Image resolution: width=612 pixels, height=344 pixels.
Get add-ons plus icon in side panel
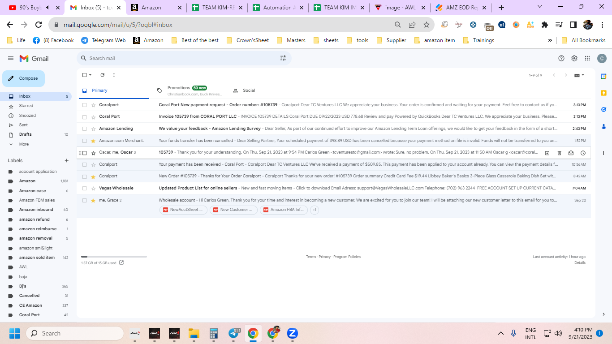coord(603,153)
